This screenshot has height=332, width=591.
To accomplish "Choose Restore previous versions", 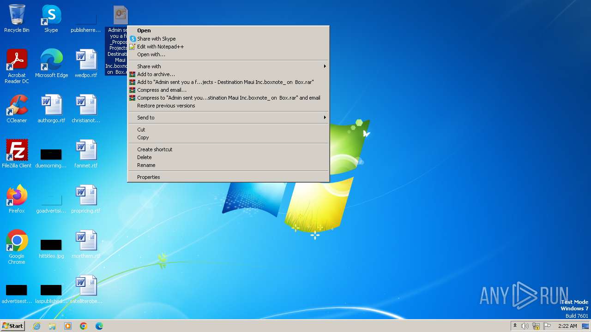I will 229,106.
